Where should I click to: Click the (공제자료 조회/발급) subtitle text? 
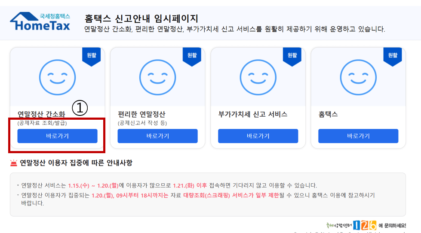42,123
